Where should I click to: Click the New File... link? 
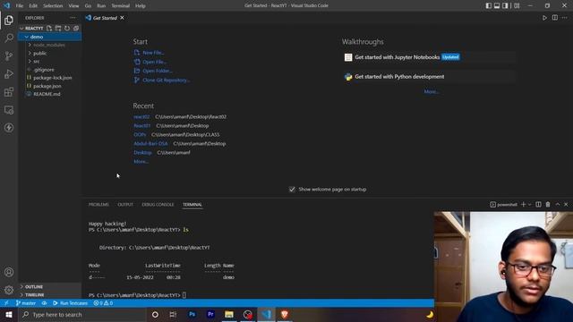[x=153, y=53]
